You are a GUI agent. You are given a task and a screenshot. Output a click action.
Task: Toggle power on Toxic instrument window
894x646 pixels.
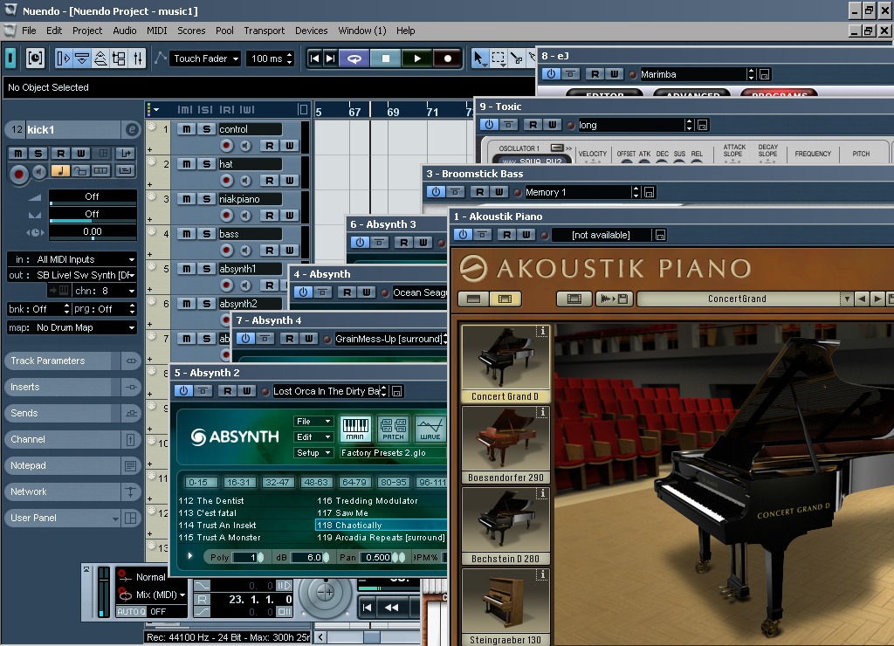(x=489, y=125)
